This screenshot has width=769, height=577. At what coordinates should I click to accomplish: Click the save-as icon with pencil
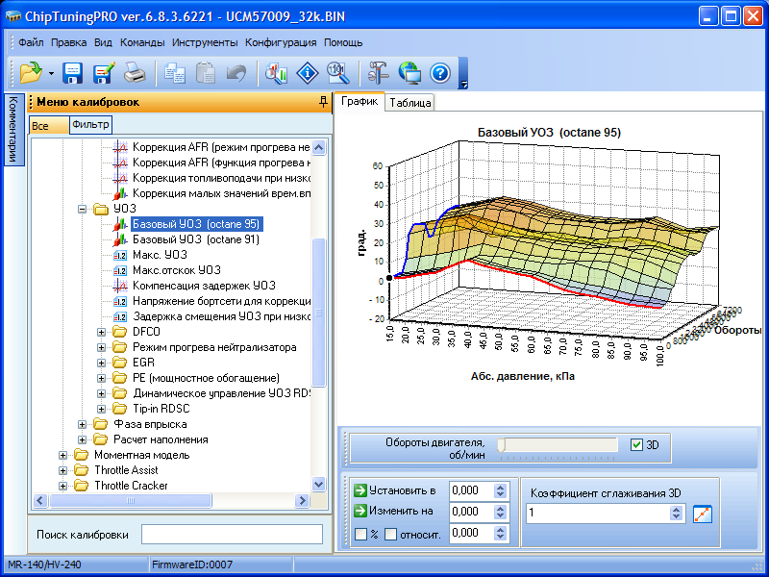coord(103,72)
